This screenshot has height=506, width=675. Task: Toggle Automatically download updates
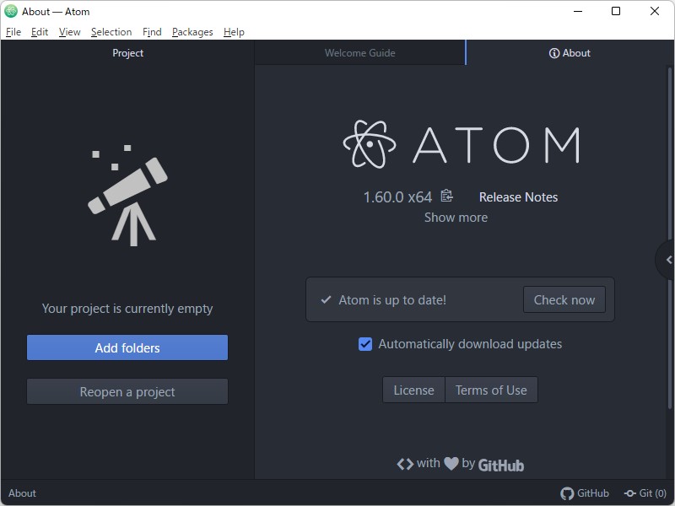click(364, 344)
